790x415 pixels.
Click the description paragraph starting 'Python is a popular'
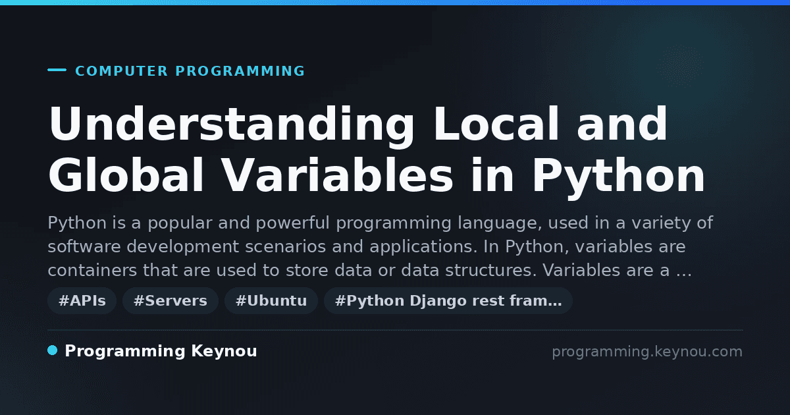(x=381, y=247)
